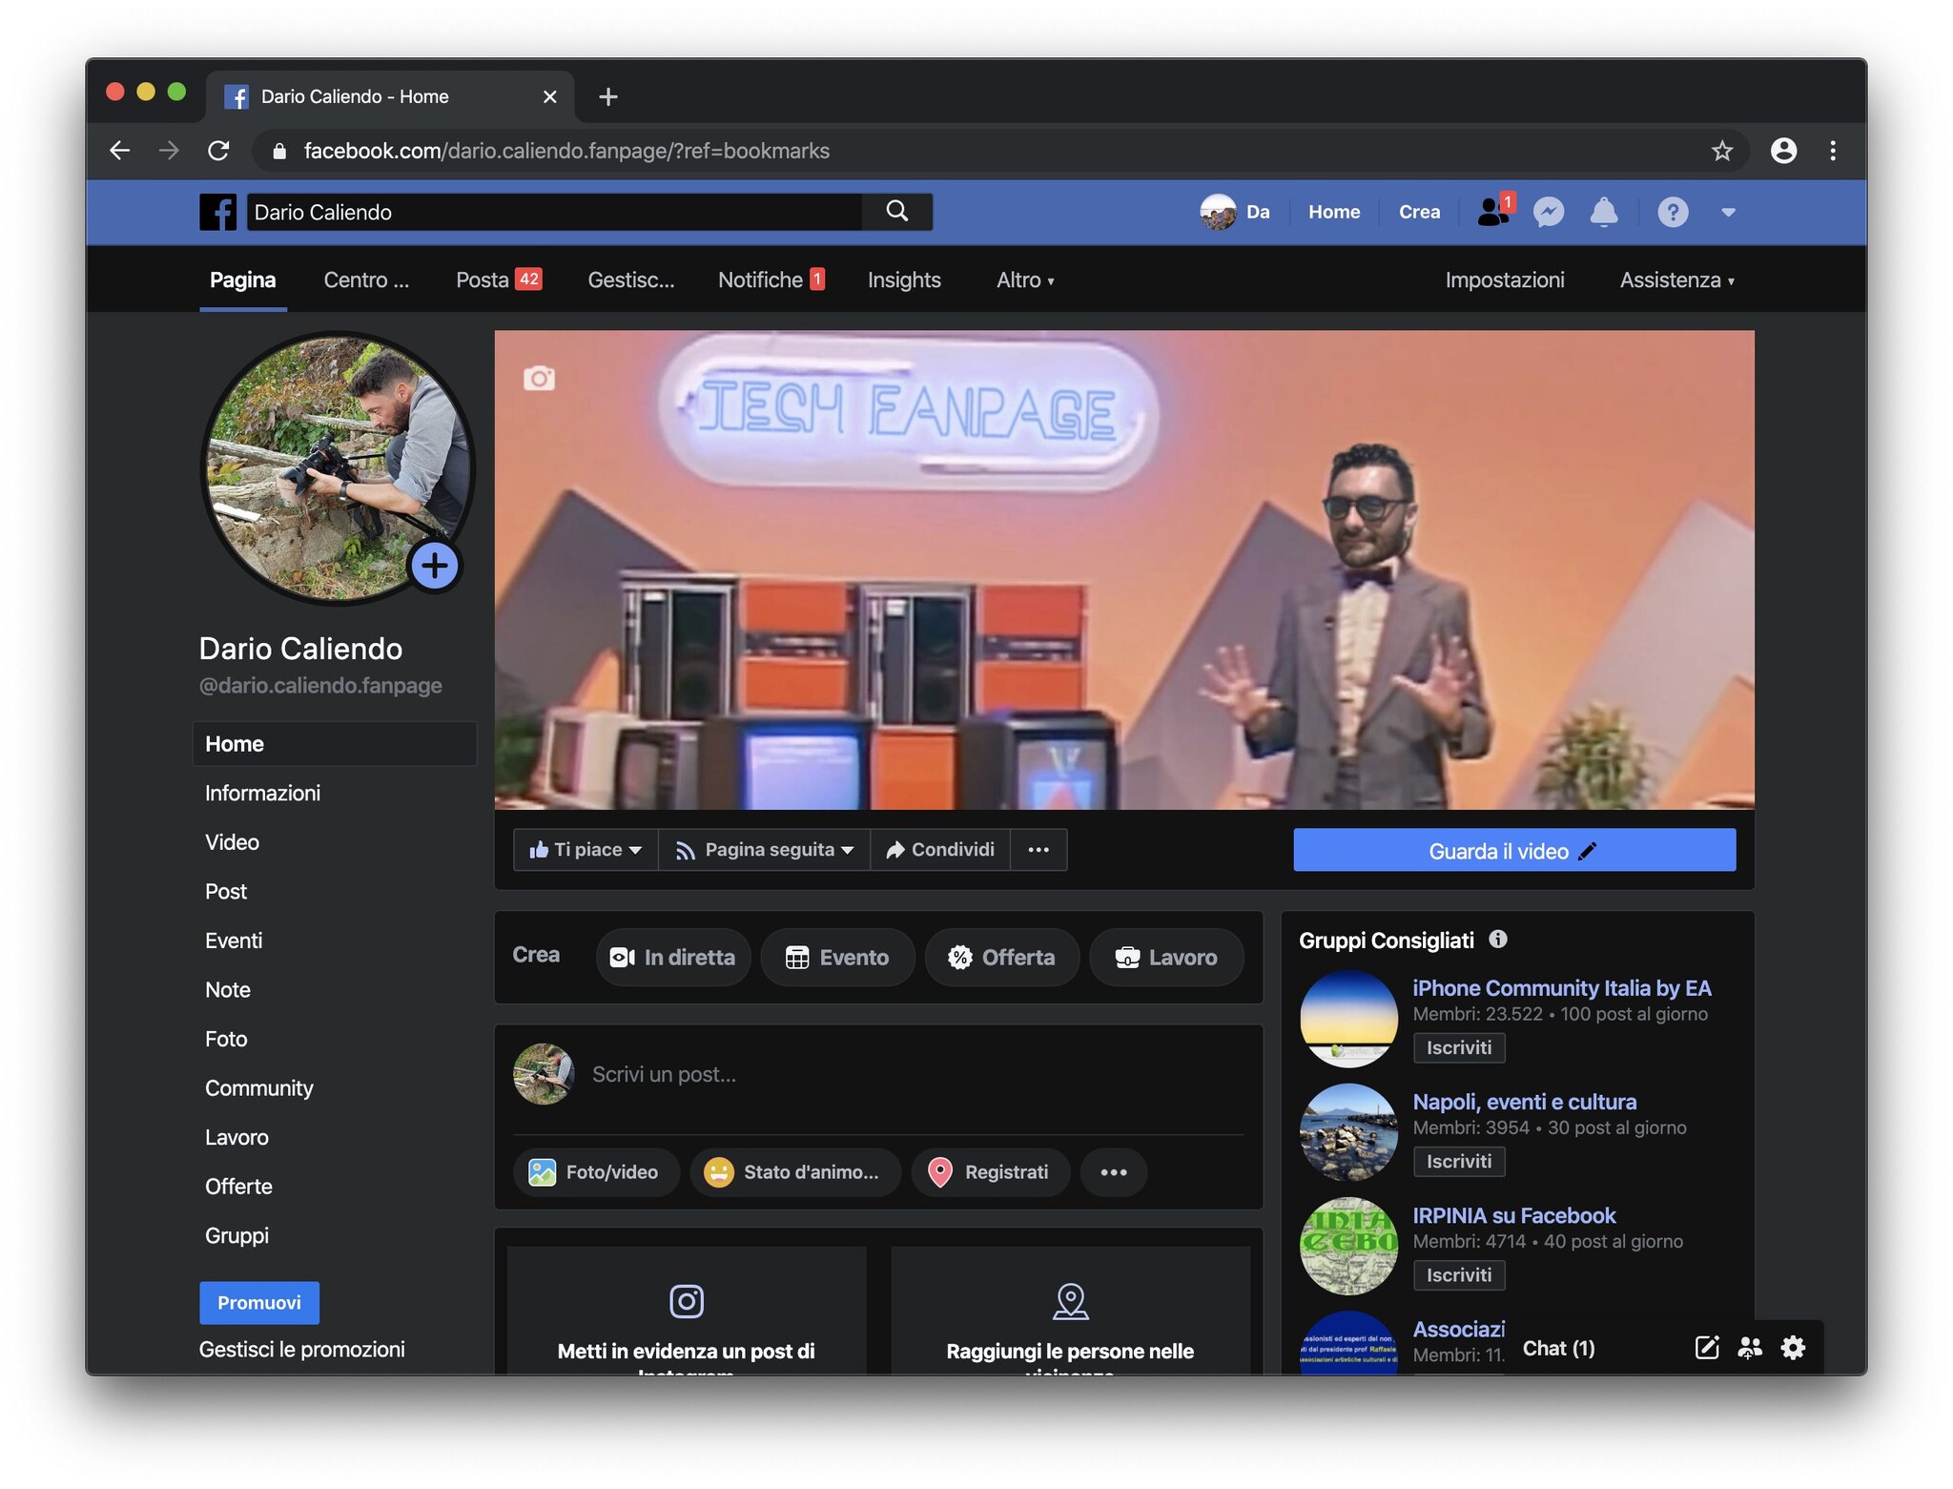Close the Dario Caliendo - Home tab
The width and height of the screenshot is (1953, 1489).
pyautogui.click(x=549, y=96)
